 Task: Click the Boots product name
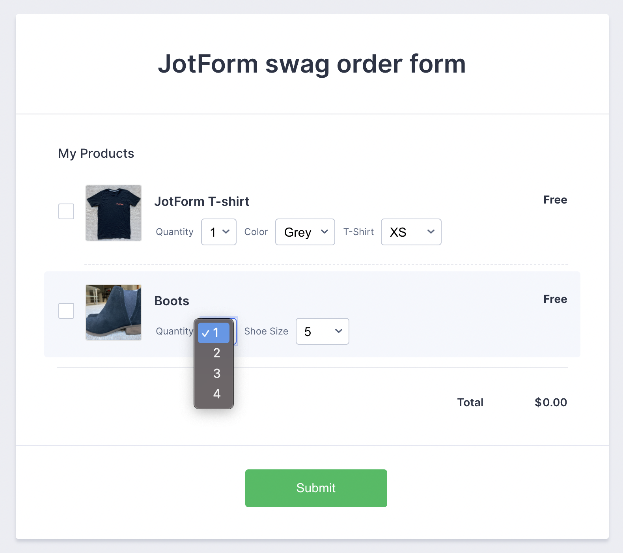tap(172, 301)
